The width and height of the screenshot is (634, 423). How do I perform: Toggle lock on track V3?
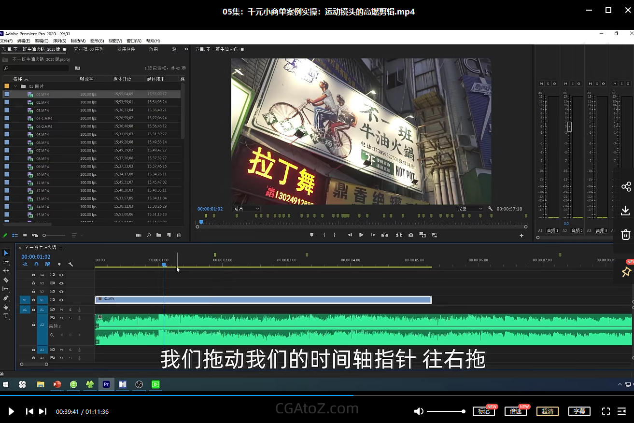[34, 283]
